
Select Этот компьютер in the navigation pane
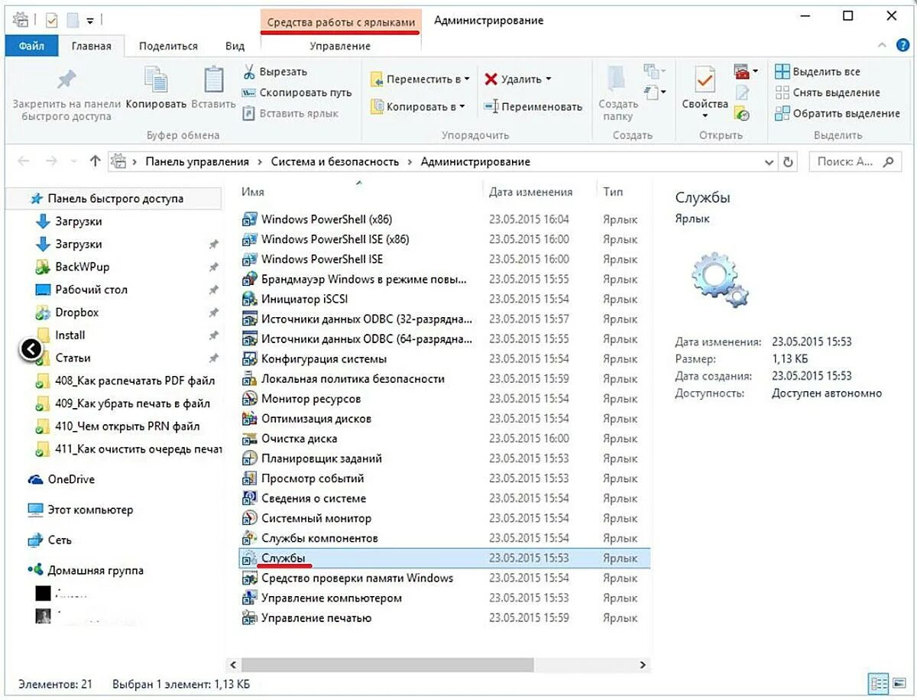tap(89, 510)
